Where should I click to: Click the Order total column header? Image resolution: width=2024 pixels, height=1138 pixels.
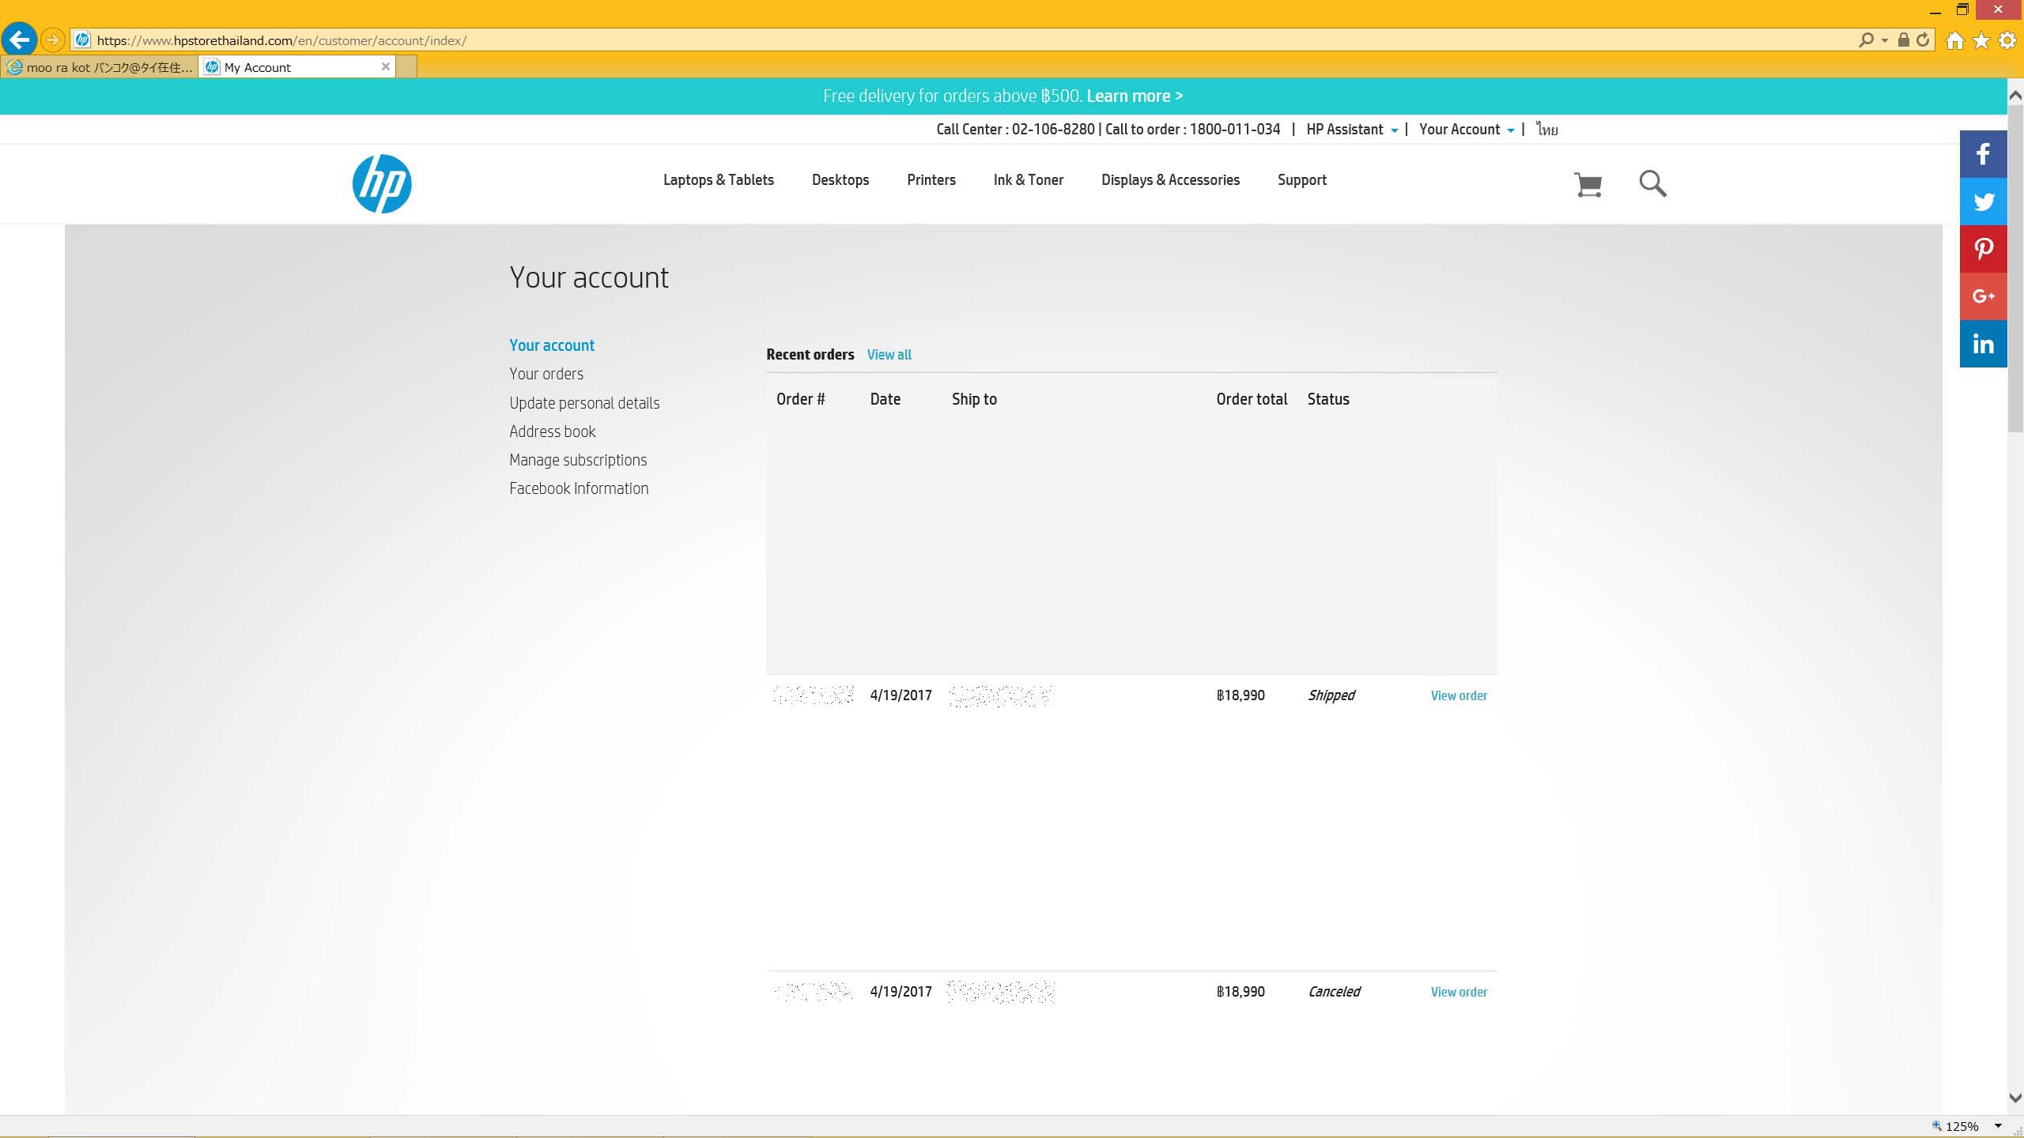[1252, 399]
